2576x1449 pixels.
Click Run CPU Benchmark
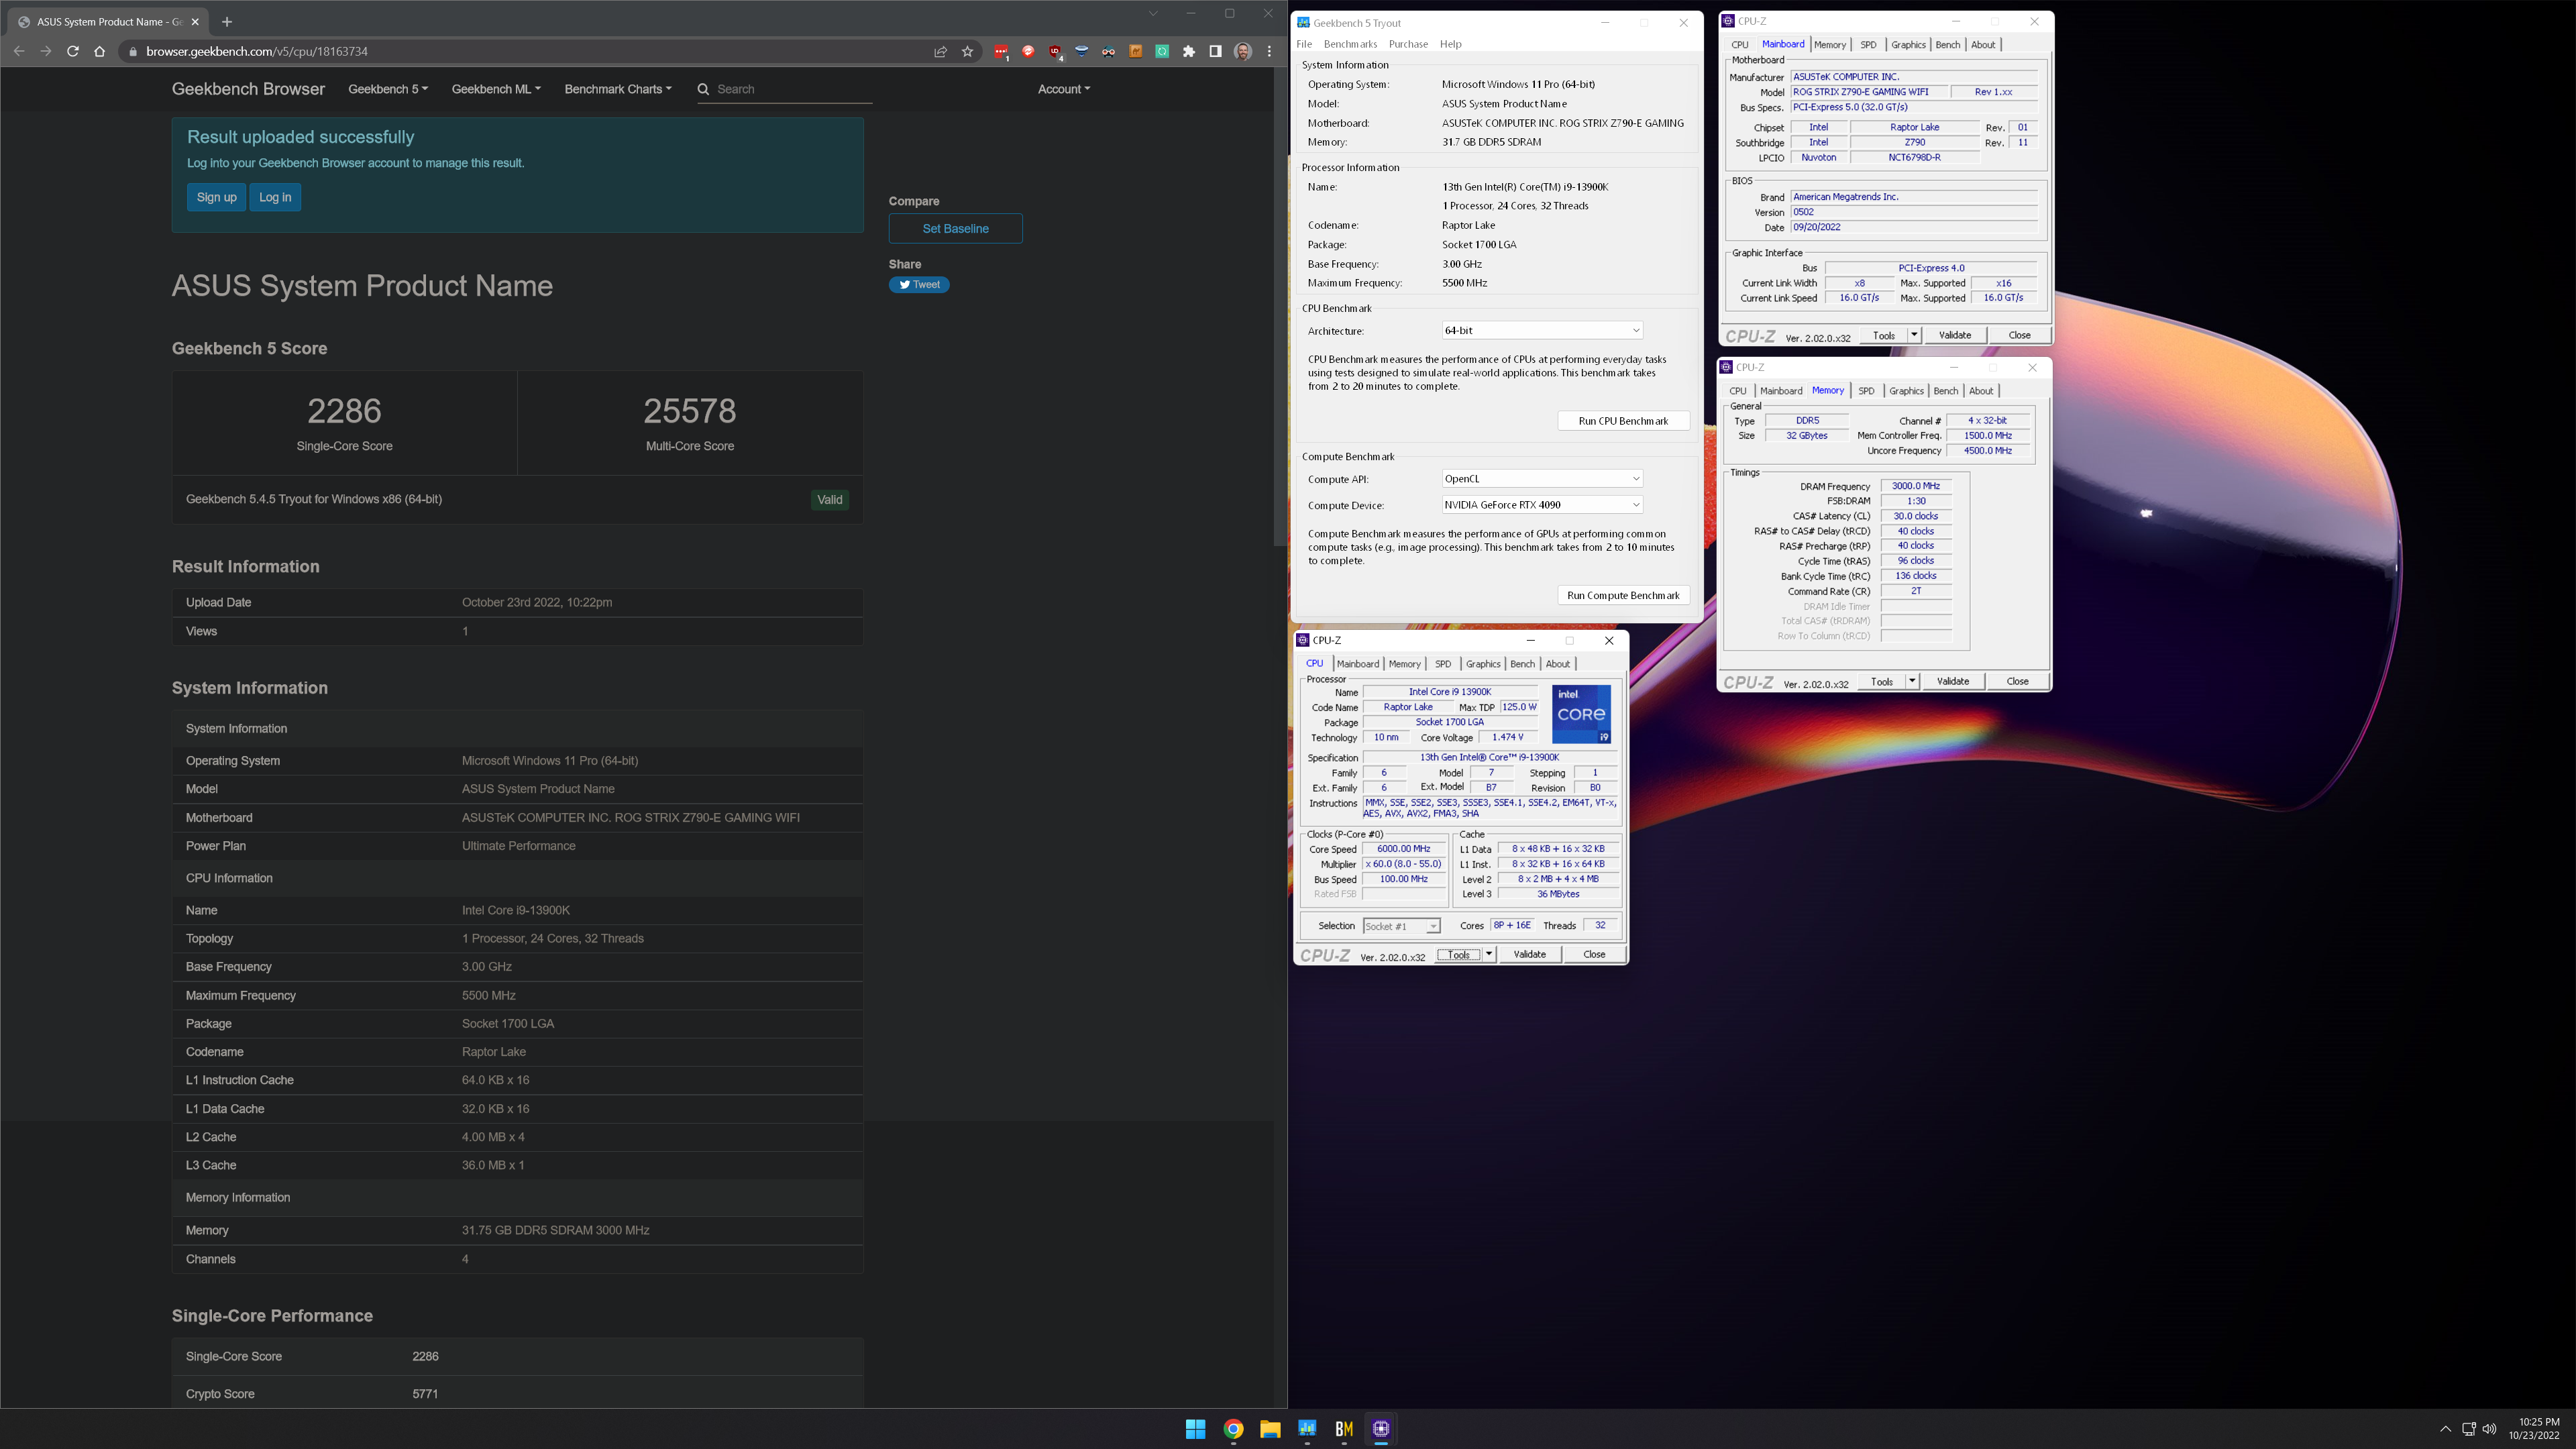tap(1623, 421)
